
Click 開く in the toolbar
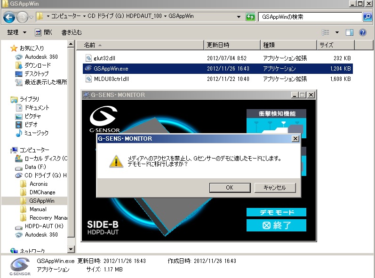pyautogui.click(x=44, y=32)
